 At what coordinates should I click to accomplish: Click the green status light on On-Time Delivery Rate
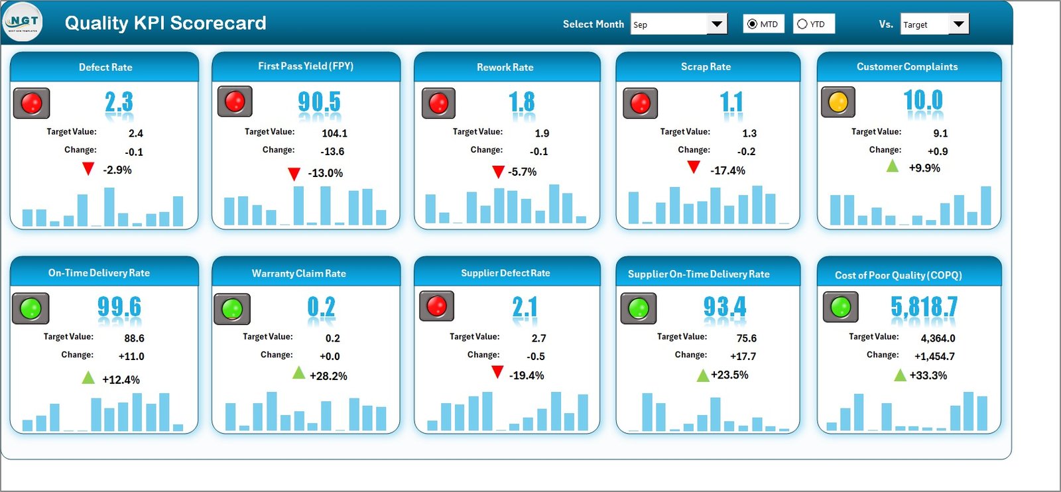(31, 308)
